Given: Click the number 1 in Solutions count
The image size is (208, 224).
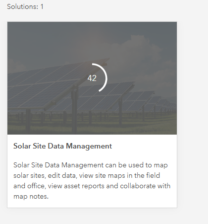Looking at the screenshot, I should (42, 6).
